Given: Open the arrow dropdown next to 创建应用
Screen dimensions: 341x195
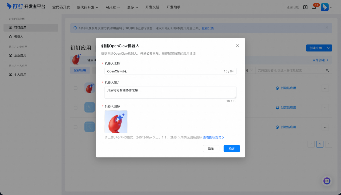Looking at the screenshot, I should pos(329,48).
